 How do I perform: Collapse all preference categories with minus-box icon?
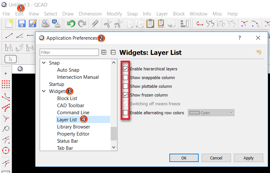113,52
